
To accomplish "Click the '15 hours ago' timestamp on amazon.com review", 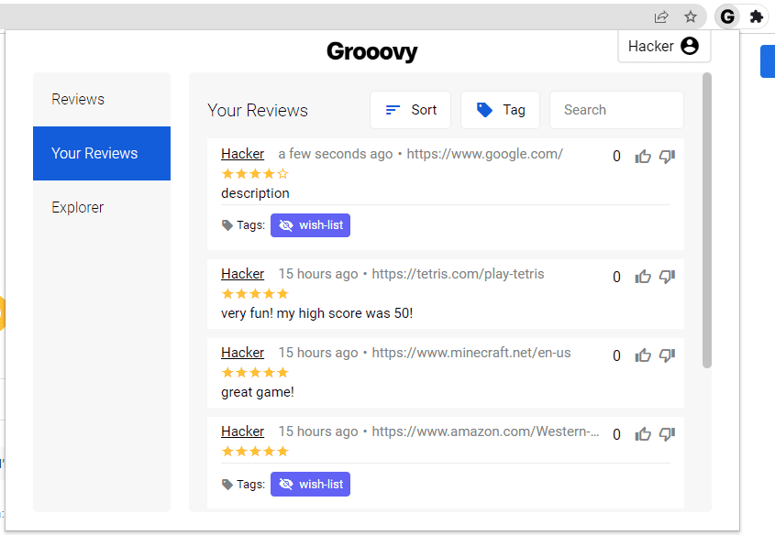I will 318,431.
